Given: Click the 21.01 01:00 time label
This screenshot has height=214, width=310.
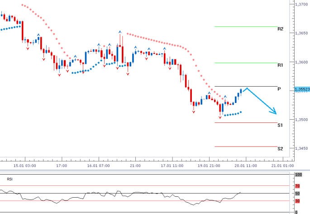Looking at the screenshot, I should [x=282, y=165].
